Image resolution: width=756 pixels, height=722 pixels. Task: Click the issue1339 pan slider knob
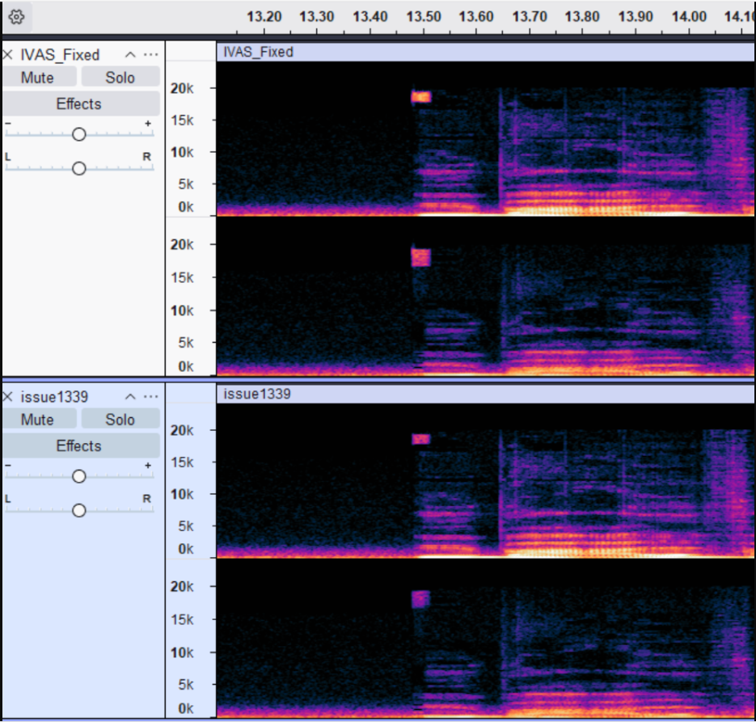pos(78,510)
